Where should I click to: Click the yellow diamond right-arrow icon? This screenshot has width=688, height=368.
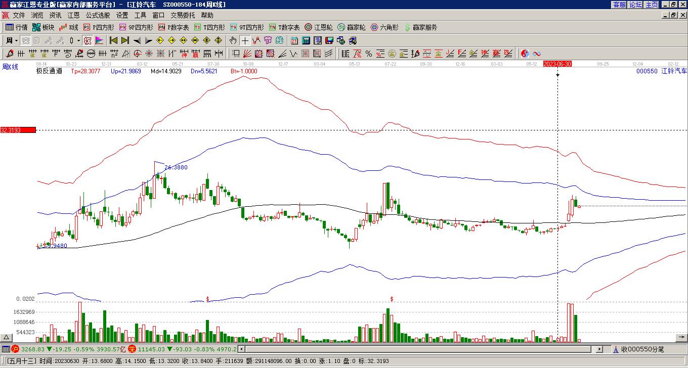point(172,40)
